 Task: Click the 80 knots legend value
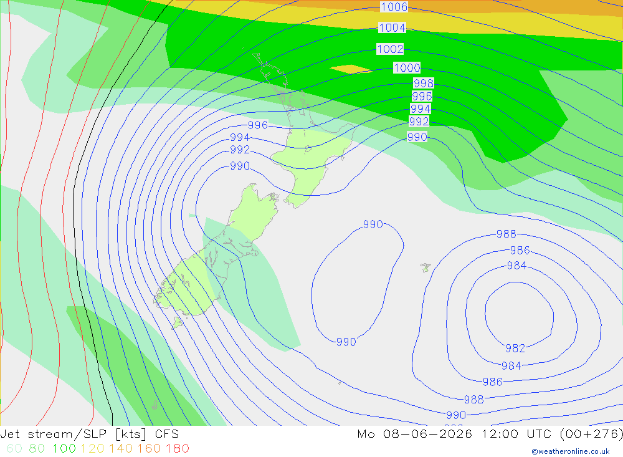point(37,448)
